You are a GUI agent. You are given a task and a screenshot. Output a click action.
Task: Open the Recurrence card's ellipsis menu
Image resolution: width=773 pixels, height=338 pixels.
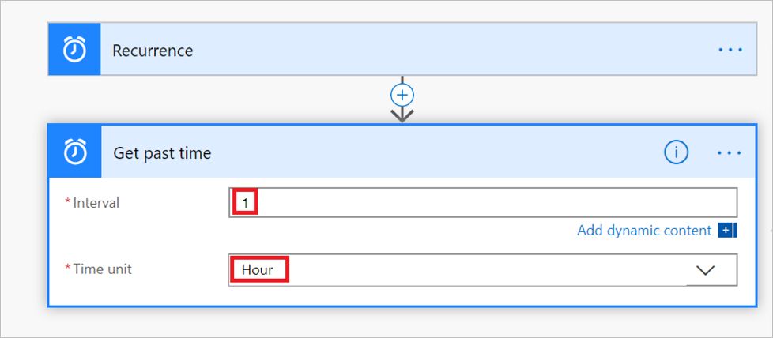click(x=730, y=50)
